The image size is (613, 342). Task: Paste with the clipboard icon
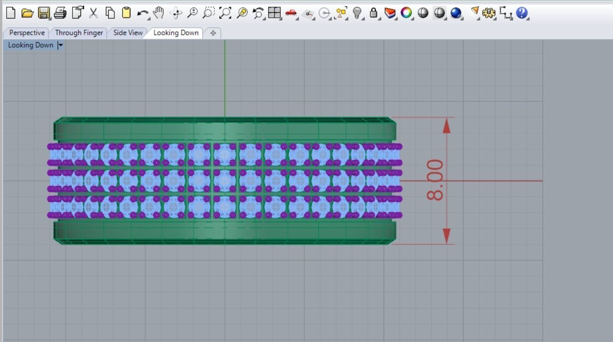(x=126, y=13)
